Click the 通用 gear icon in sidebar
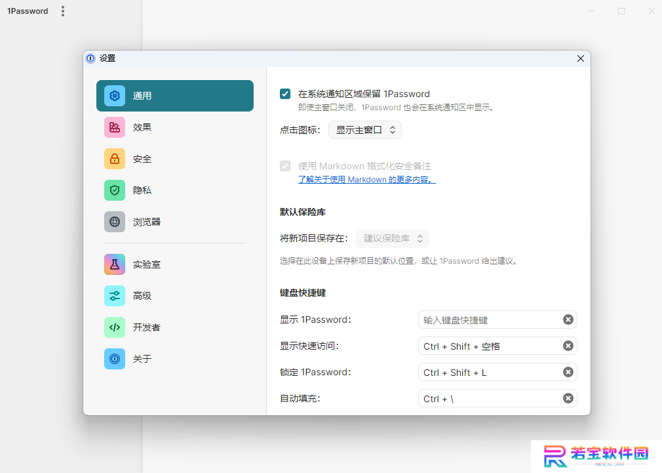This screenshot has width=662, height=473. [x=115, y=96]
